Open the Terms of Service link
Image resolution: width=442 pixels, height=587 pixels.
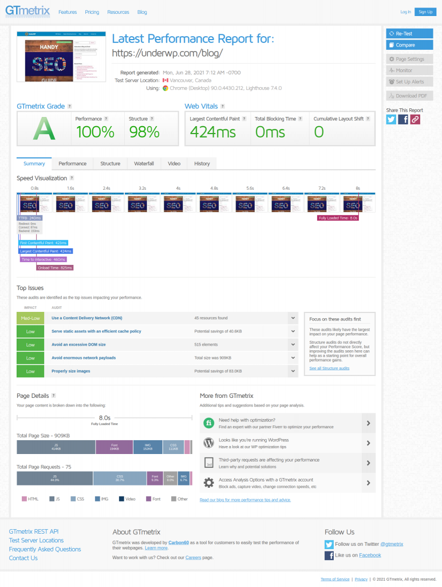[335, 579]
